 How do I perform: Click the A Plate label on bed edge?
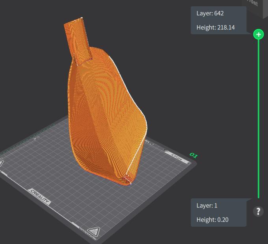pyautogui.click(x=177, y=157)
